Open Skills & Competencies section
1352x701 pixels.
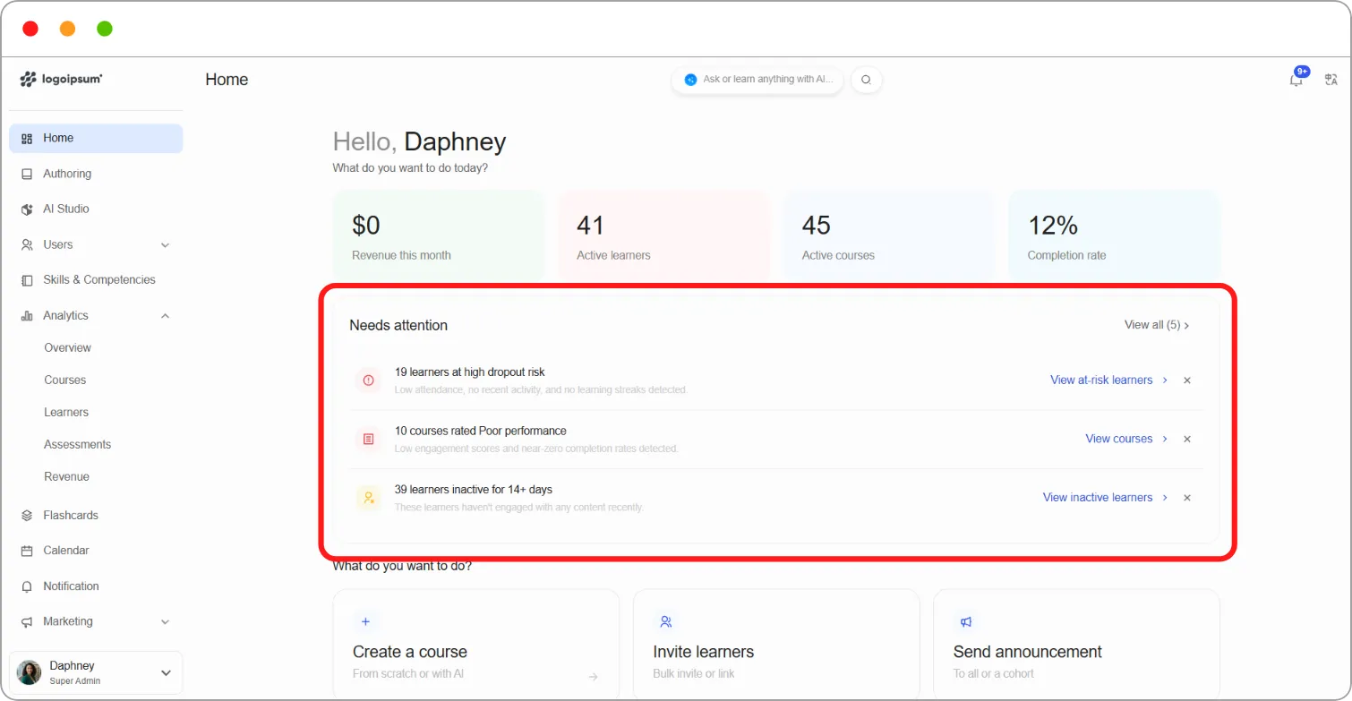(x=96, y=279)
